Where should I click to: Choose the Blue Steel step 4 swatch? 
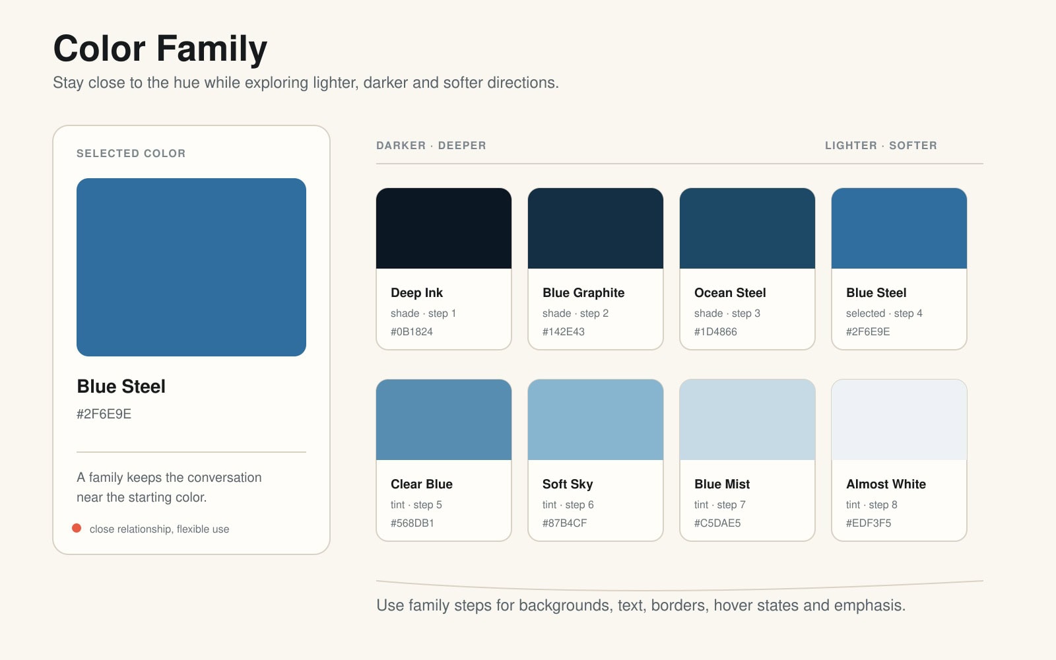tap(899, 228)
